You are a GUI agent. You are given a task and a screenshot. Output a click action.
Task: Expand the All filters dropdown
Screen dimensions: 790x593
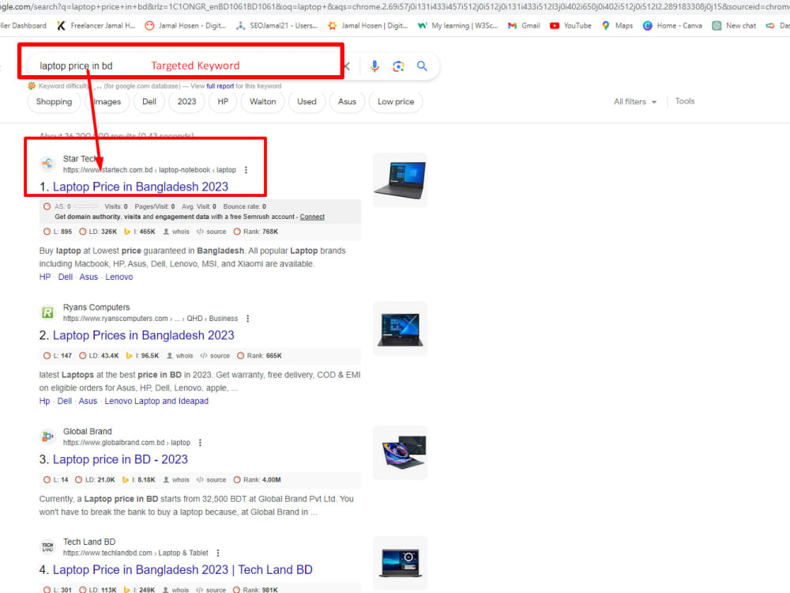635,102
